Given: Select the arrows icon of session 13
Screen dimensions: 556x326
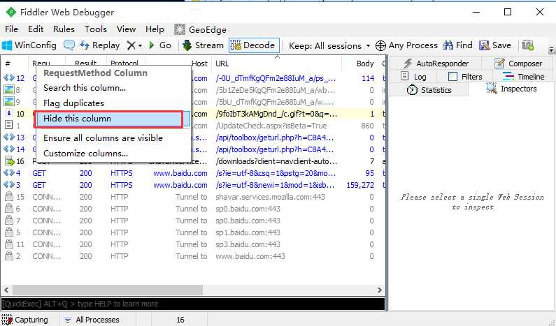Looking at the screenshot, I should (x=9, y=138).
